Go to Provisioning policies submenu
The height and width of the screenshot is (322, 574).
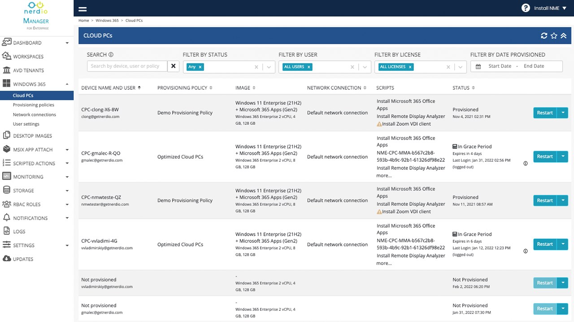34,105
